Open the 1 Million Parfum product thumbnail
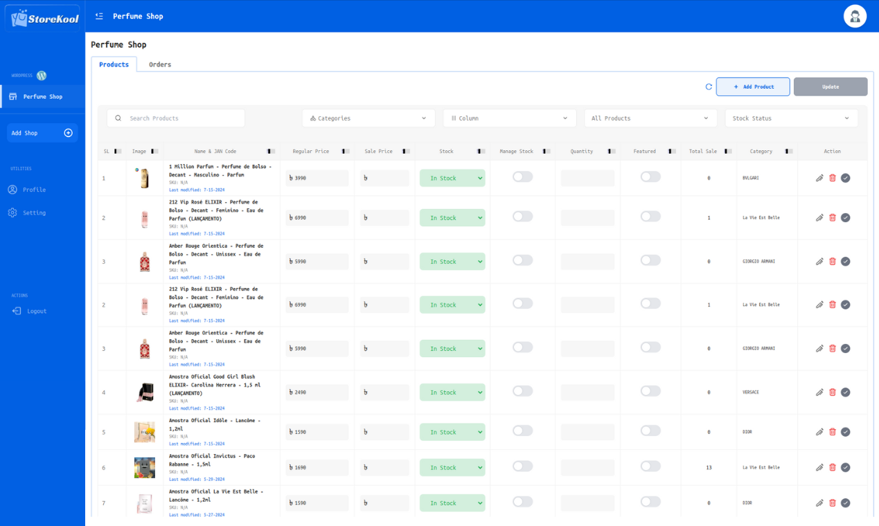This screenshot has height=526, width=879. tap(144, 179)
